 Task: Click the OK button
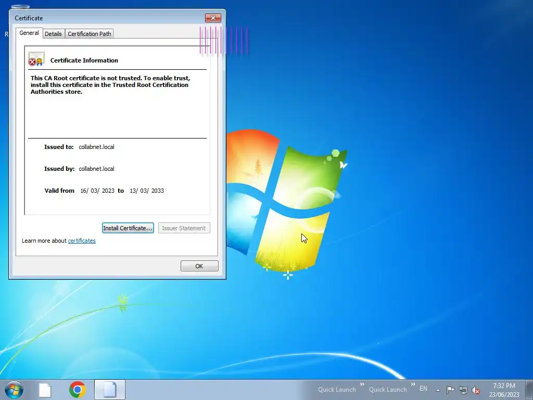click(x=199, y=266)
